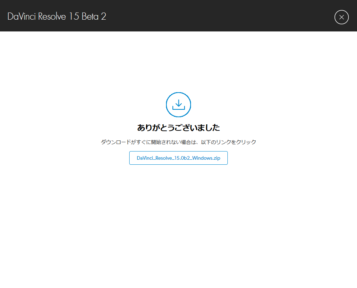Click the ダウンロードがすぐに開始されない場合は text line
Image resolution: width=357 pixels, height=288 pixels.
pyautogui.click(x=178, y=142)
